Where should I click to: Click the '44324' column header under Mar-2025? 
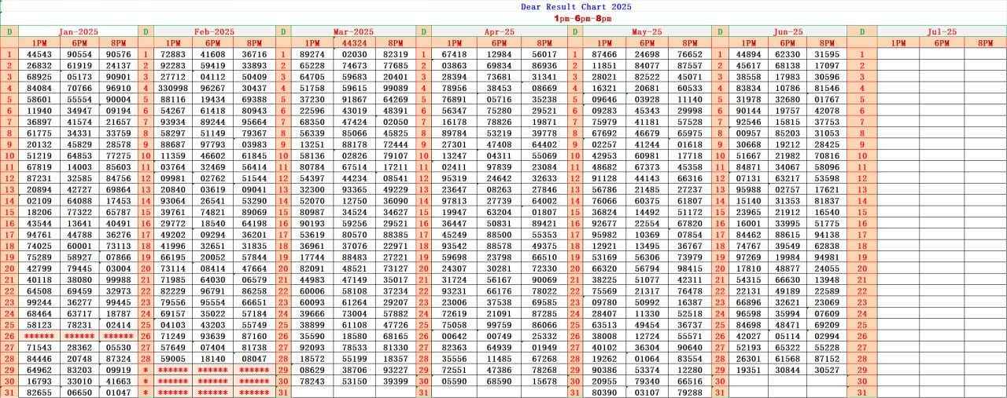(354, 42)
